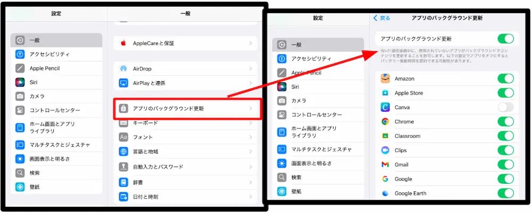Click the 辞書 book icon
Image resolution: width=532 pixels, height=212 pixels.
point(123,182)
